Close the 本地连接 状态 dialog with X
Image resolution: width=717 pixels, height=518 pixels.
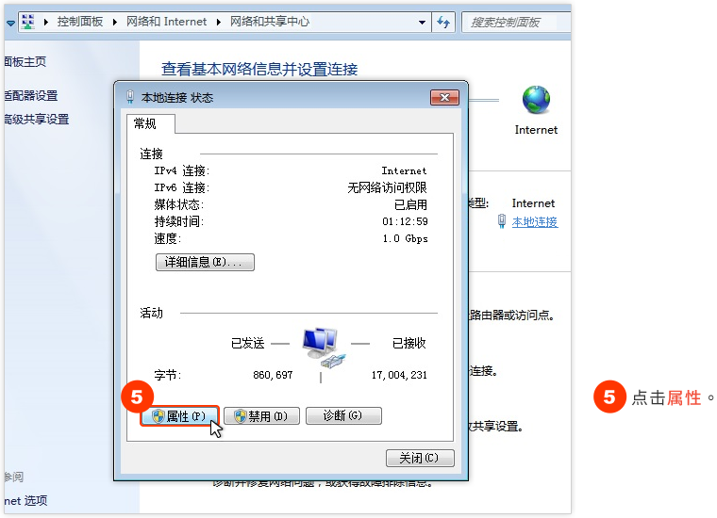tap(443, 97)
